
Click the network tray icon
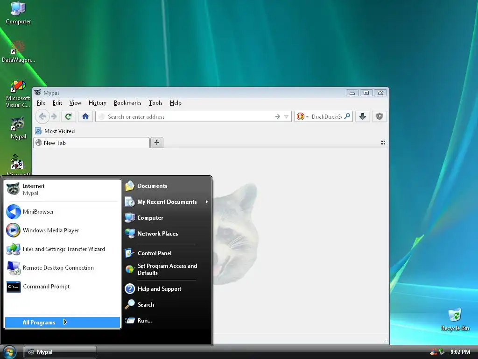tap(442, 352)
